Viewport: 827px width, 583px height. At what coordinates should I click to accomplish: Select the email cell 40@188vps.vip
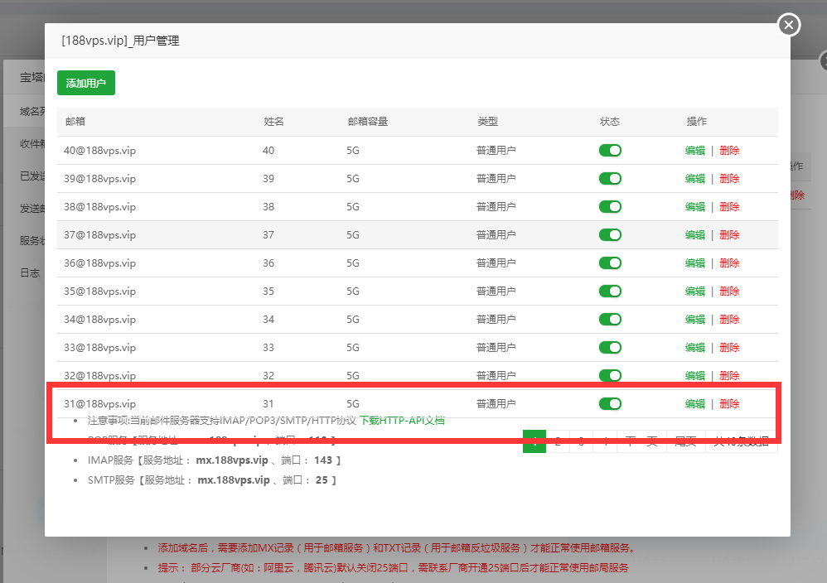tap(99, 150)
